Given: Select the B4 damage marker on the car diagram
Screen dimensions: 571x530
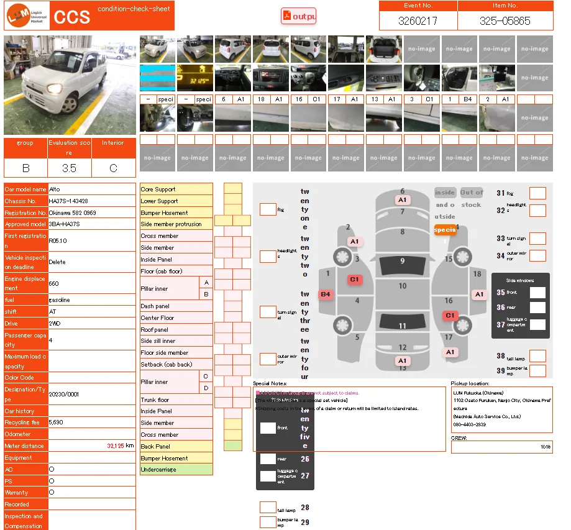Looking at the screenshot, I should tap(326, 295).
